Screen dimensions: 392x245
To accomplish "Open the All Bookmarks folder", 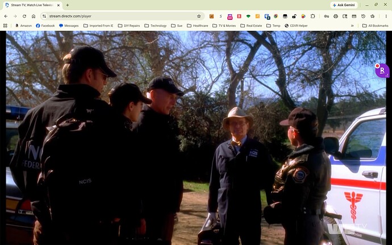I will 375,26.
